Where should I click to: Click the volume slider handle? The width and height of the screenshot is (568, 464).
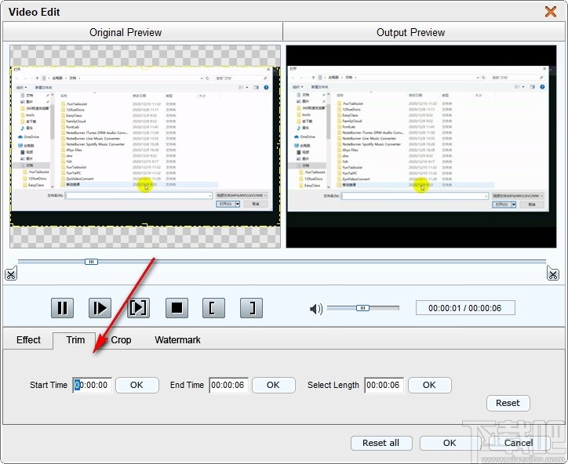362,308
